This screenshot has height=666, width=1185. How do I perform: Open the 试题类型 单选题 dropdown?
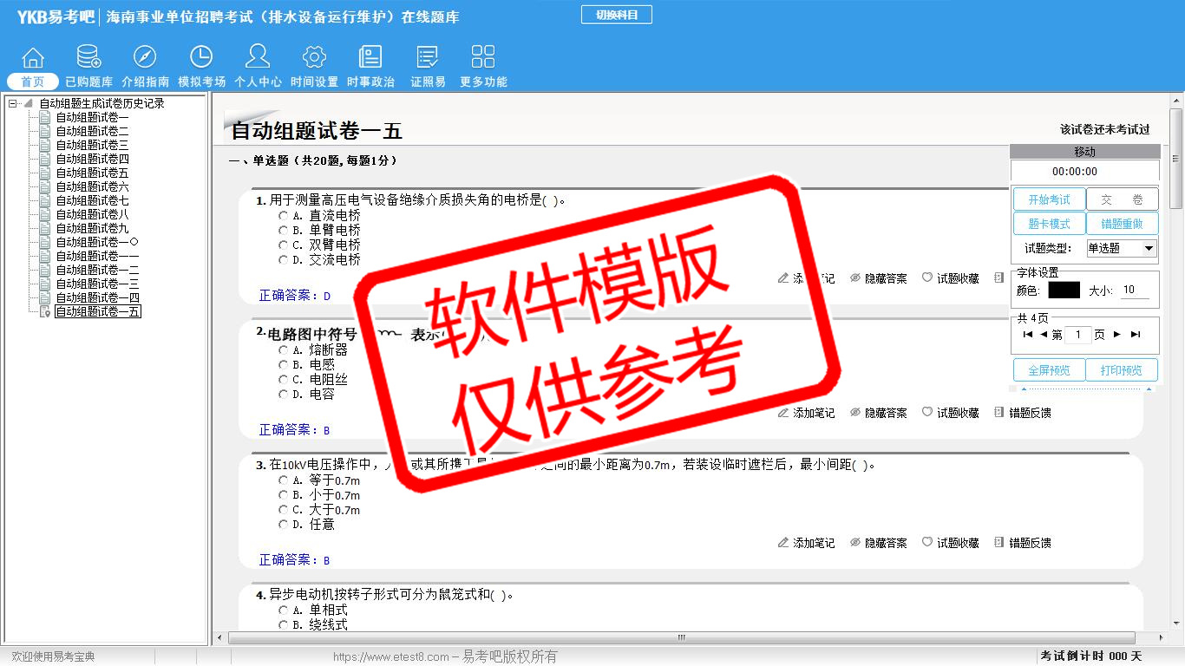point(1122,248)
